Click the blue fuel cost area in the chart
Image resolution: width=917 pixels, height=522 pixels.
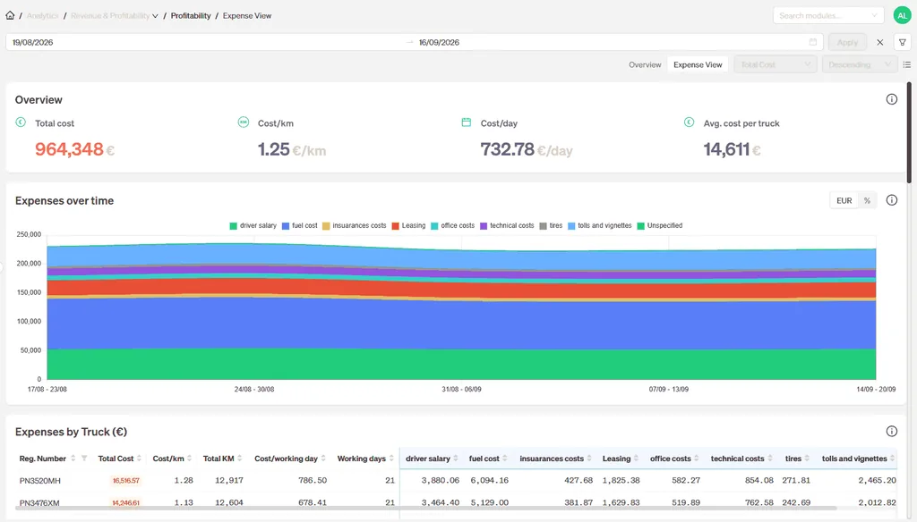click(461, 324)
